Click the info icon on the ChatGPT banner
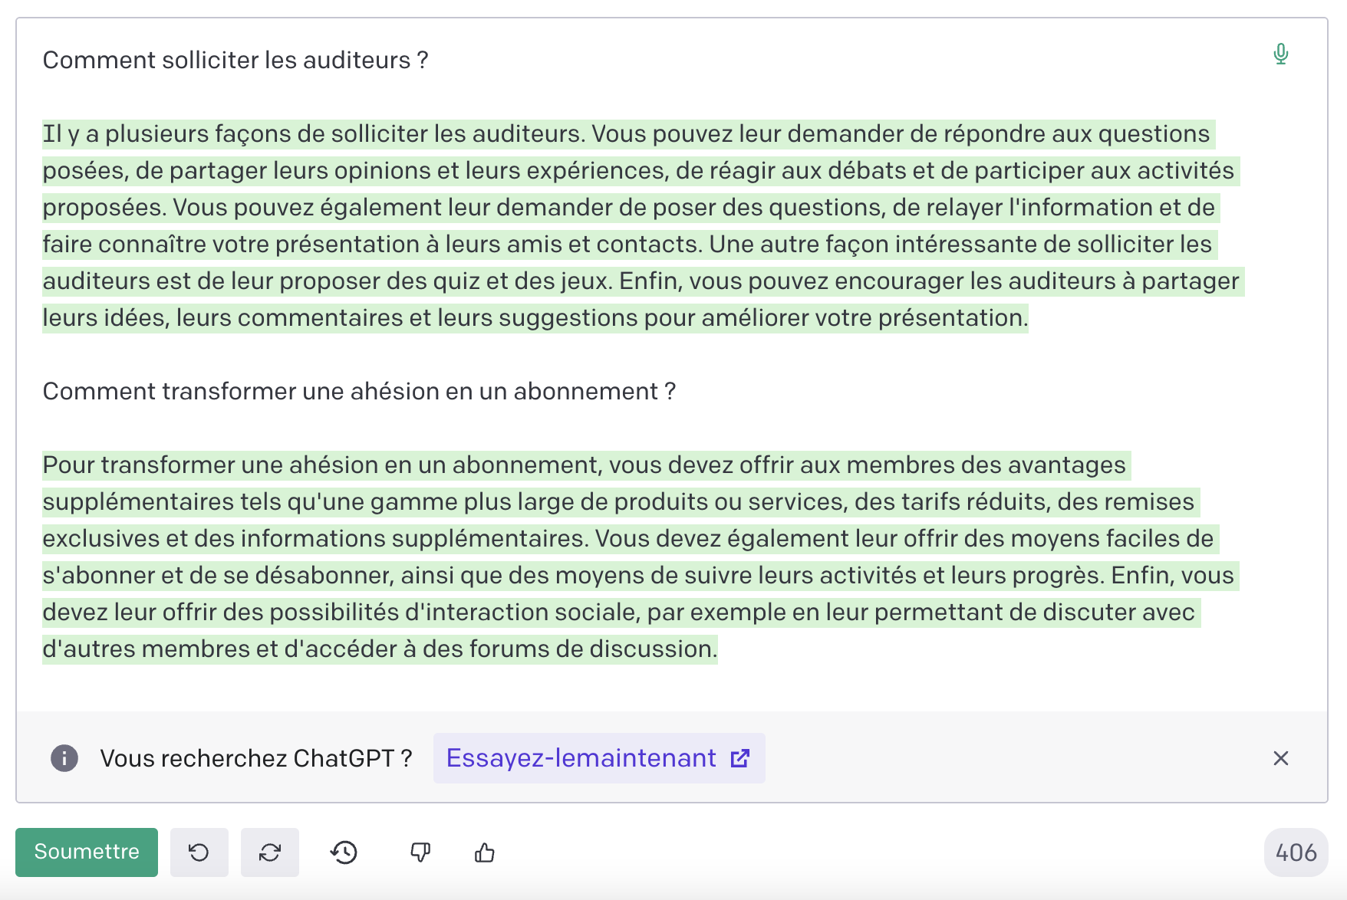The height and width of the screenshot is (900, 1347). (64, 758)
